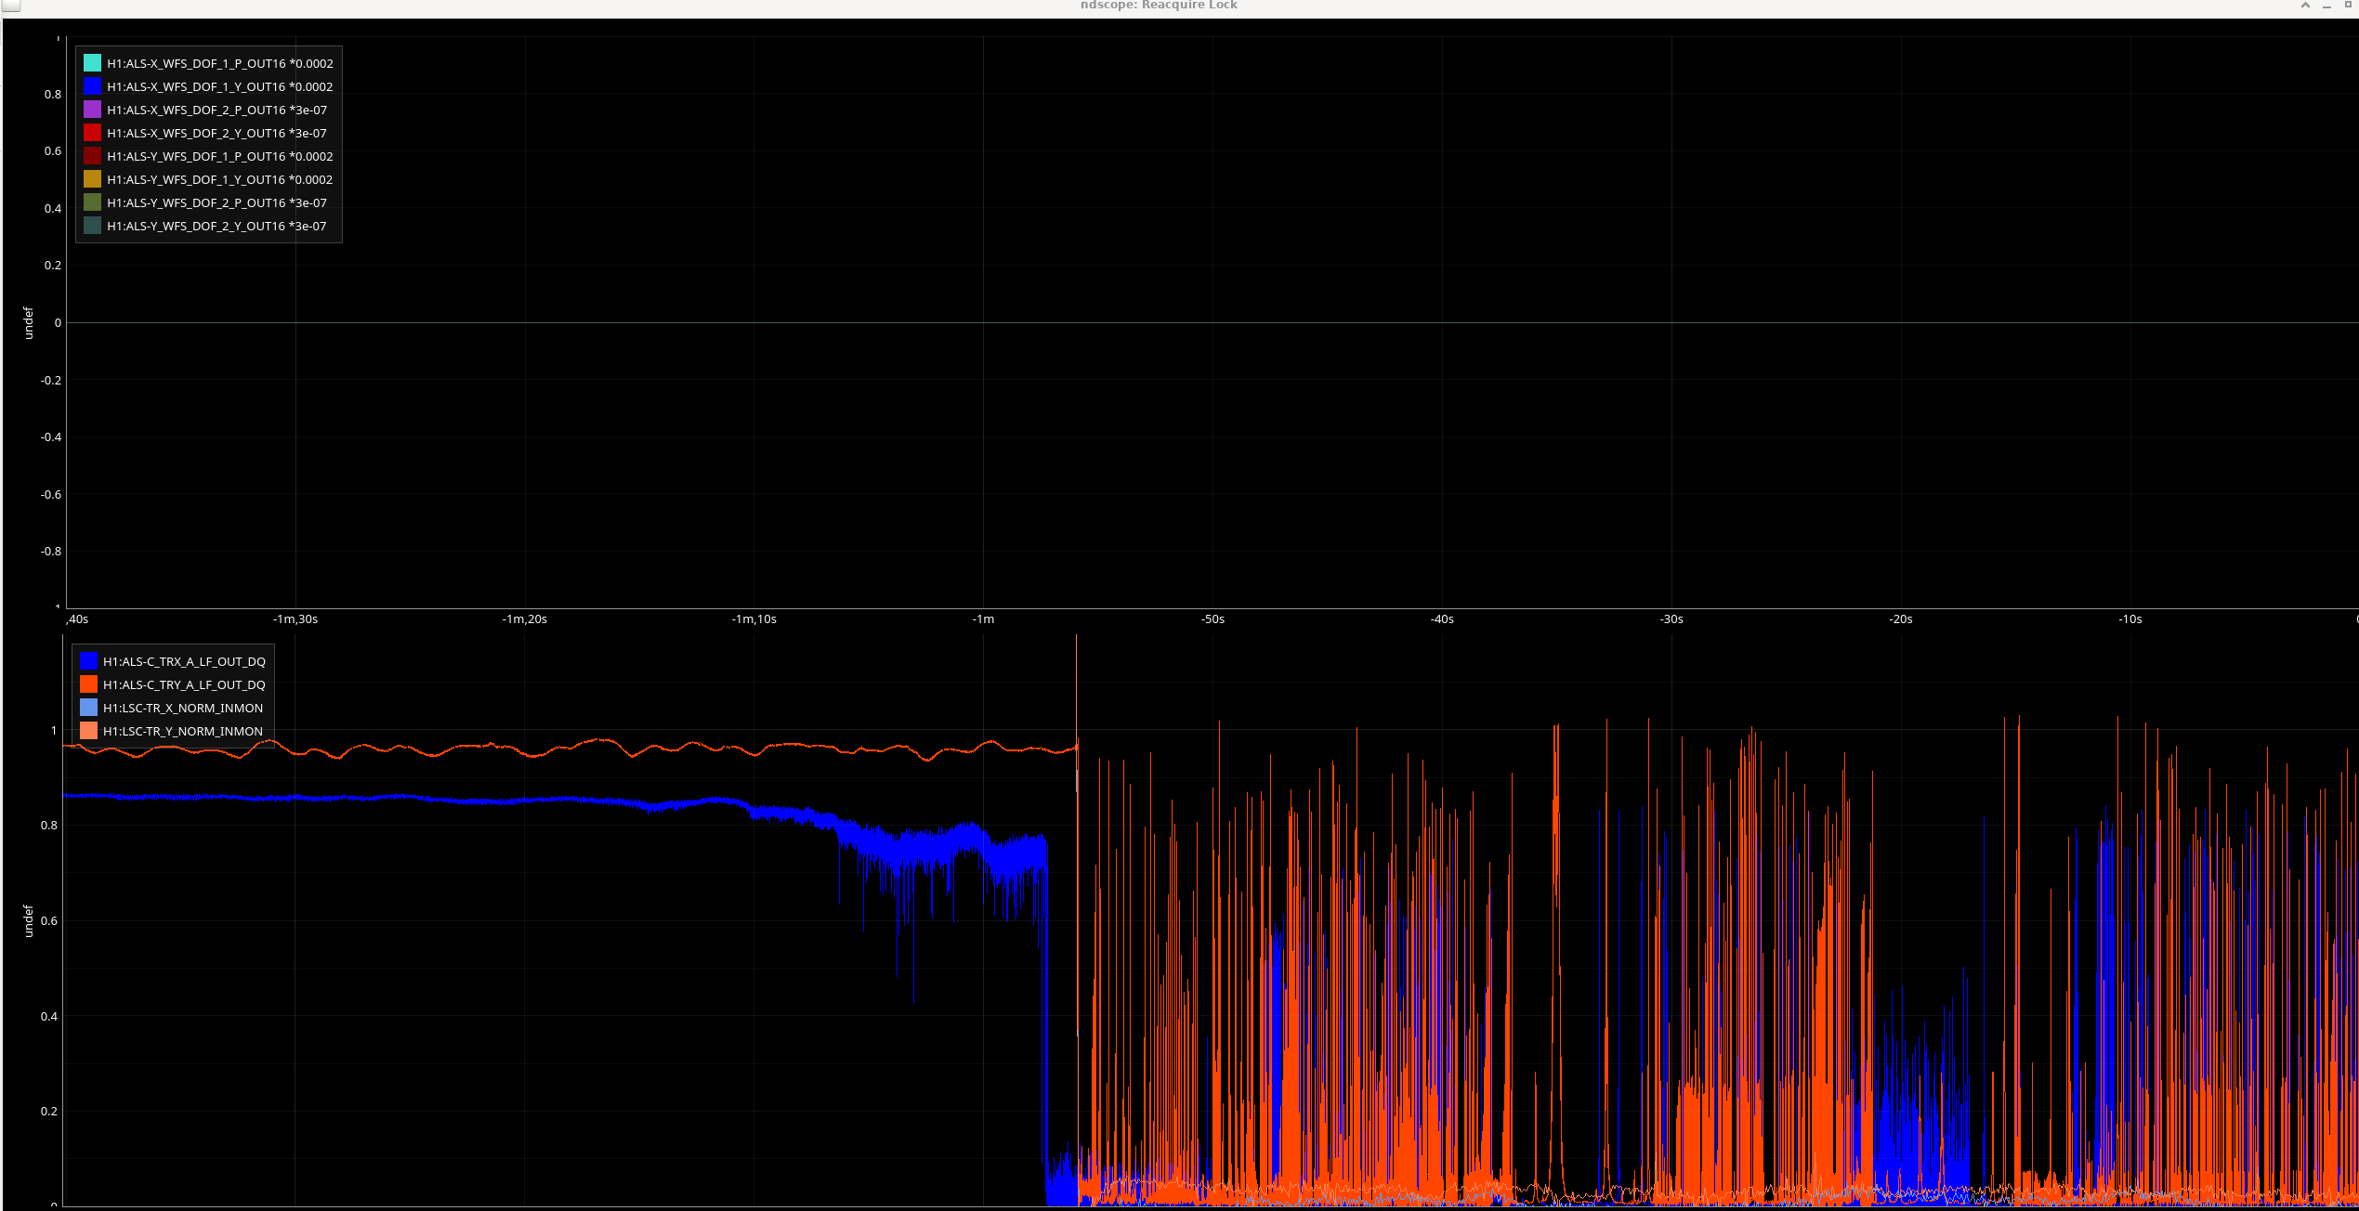Click the salmon swatch for LSC-TR_Y_NORM_INMON
Image resolution: width=2359 pixels, height=1211 pixels.
(88, 731)
